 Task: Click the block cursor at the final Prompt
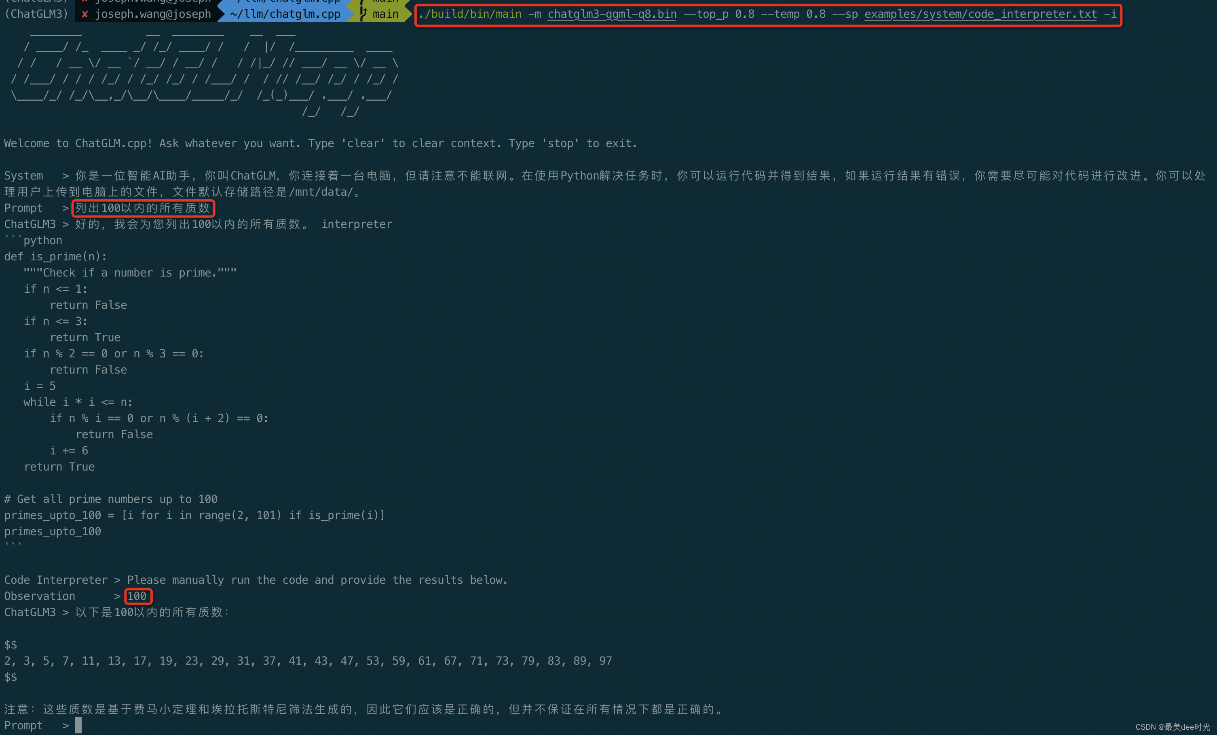click(x=78, y=725)
